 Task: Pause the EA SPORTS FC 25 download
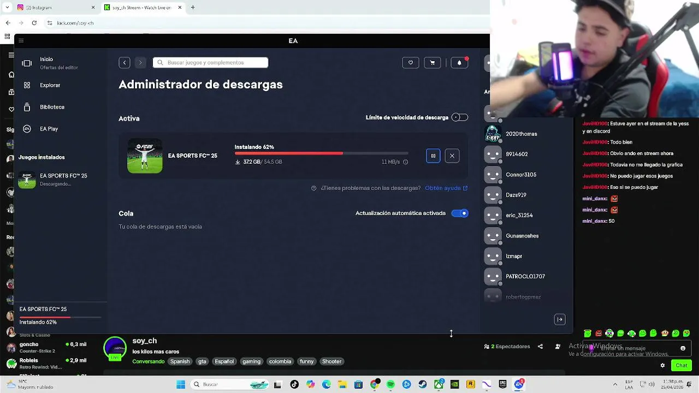click(x=433, y=156)
